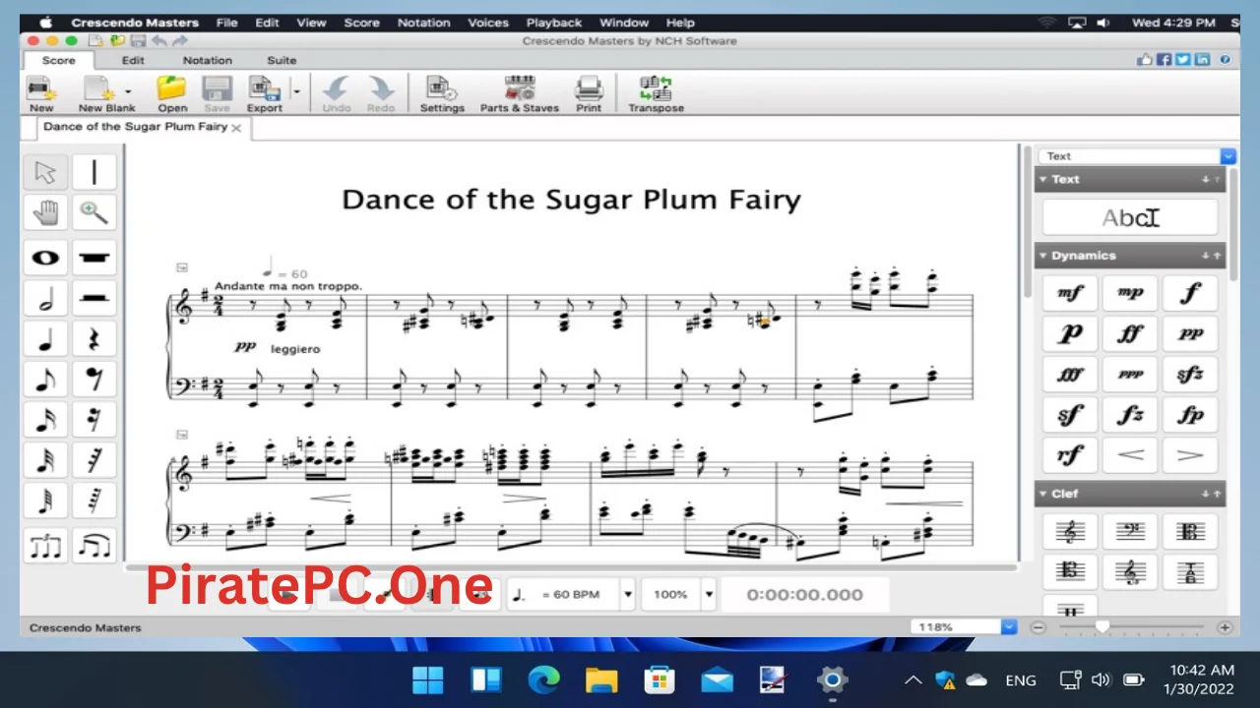
Task: Open Microsoft Edge from taskbar
Action: (x=543, y=679)
